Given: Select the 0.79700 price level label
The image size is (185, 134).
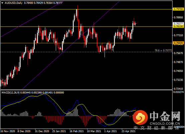Looking at the screenshot, I should point(179,9).
